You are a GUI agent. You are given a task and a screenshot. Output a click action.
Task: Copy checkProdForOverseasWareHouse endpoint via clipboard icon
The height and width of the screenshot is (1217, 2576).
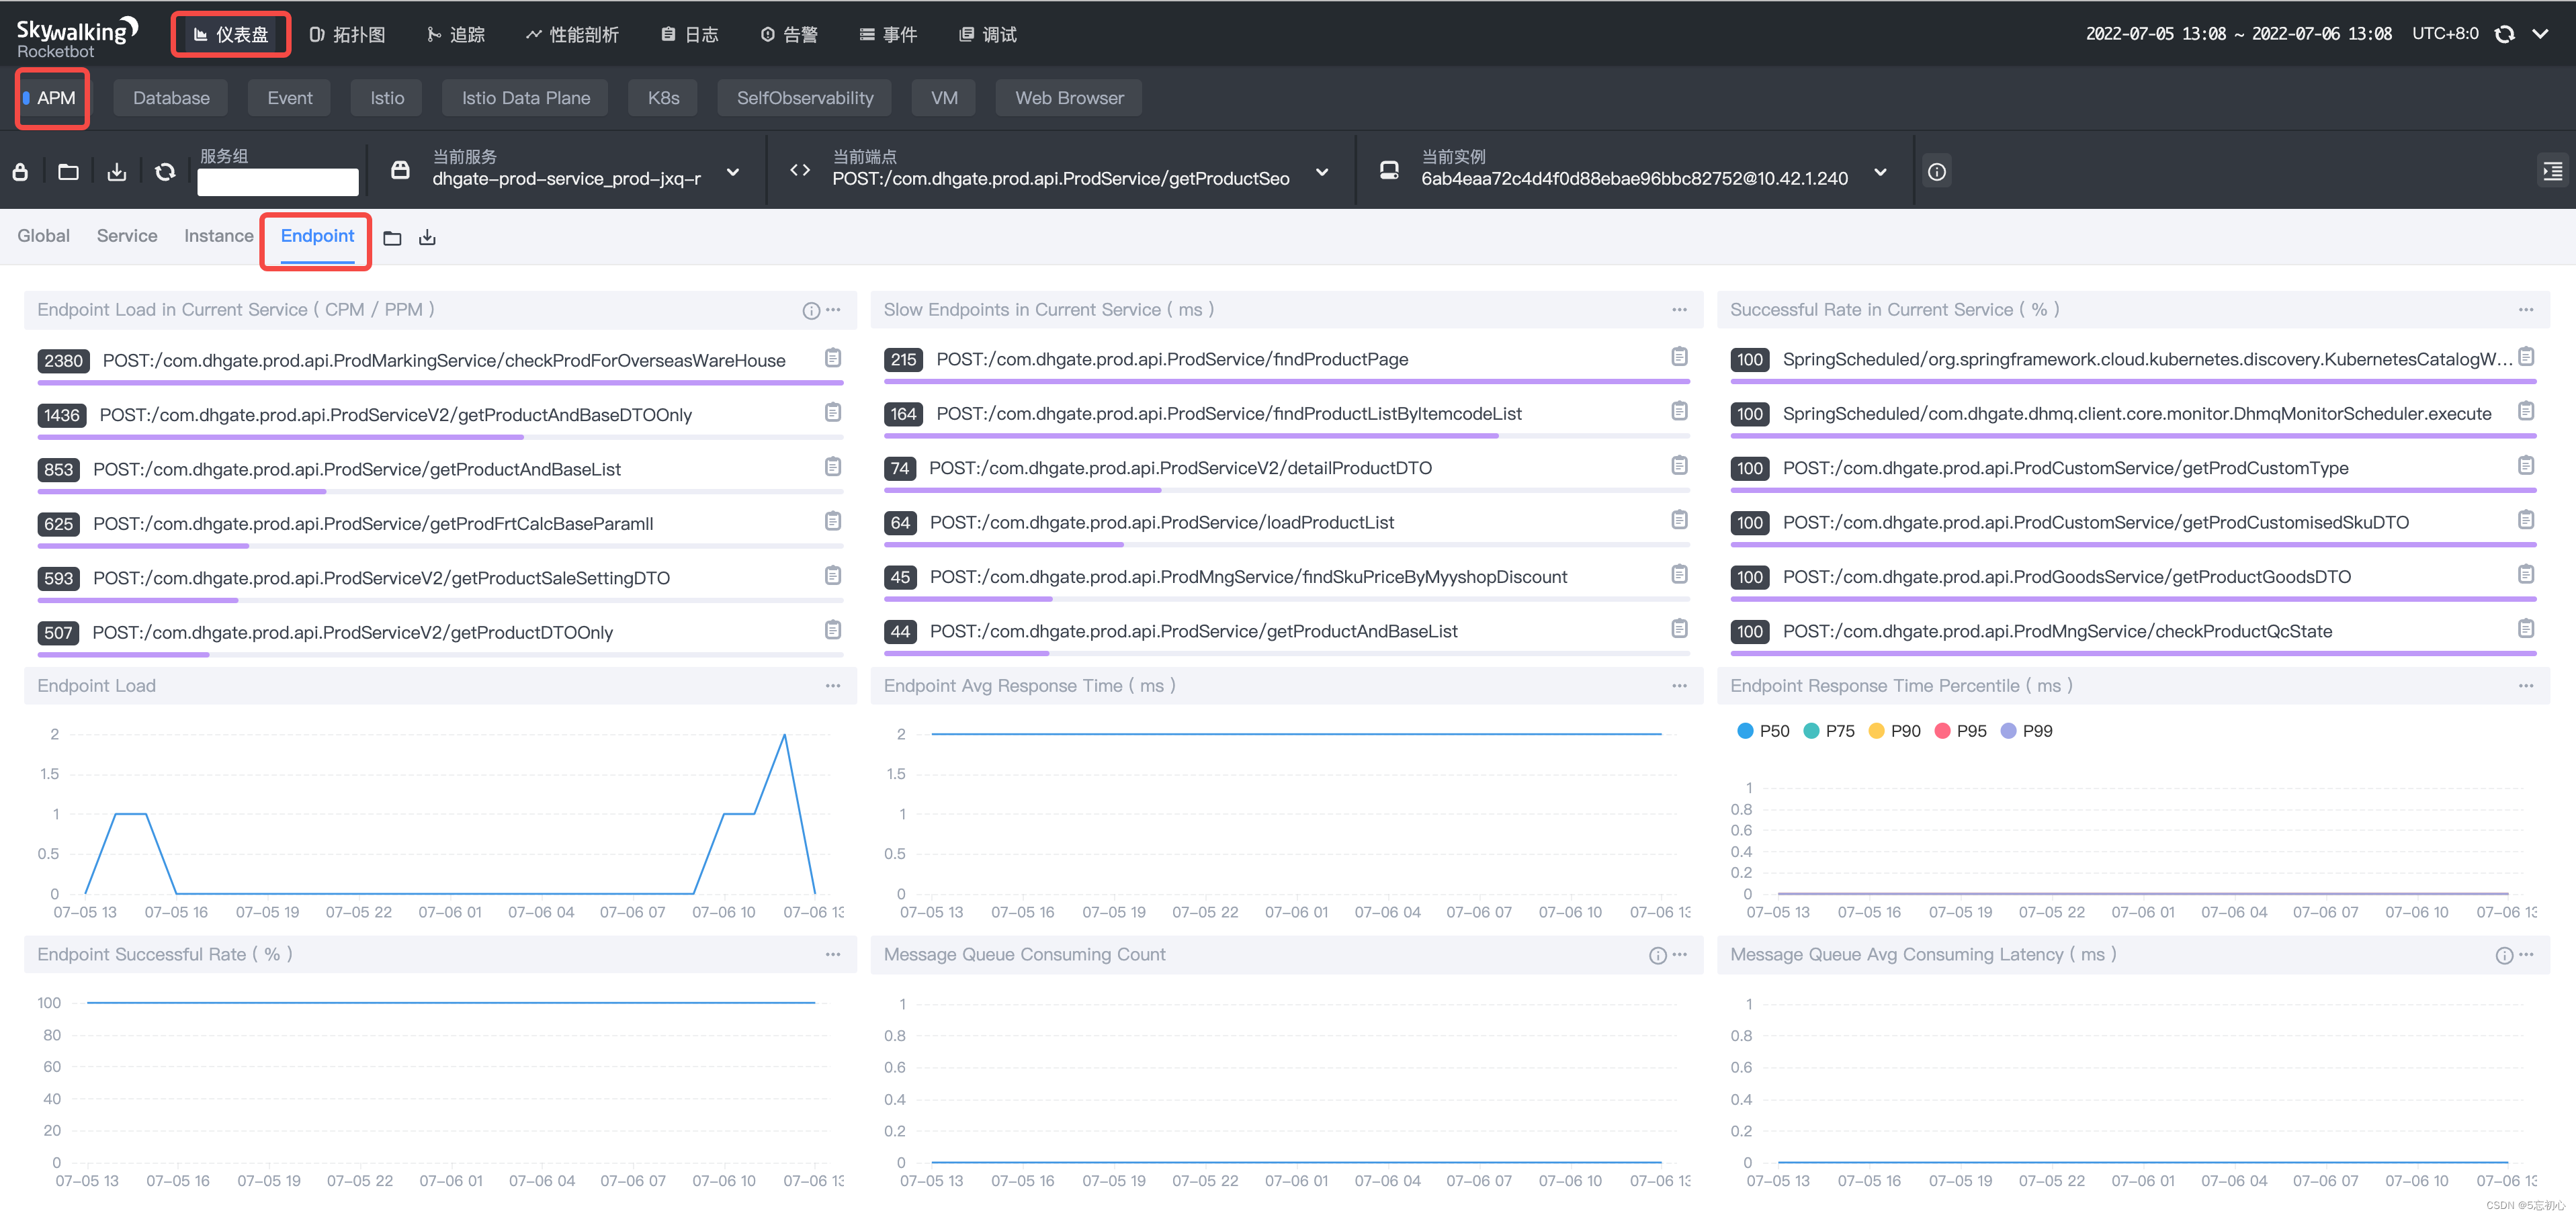pyautogui.click(x=833, y=358)
